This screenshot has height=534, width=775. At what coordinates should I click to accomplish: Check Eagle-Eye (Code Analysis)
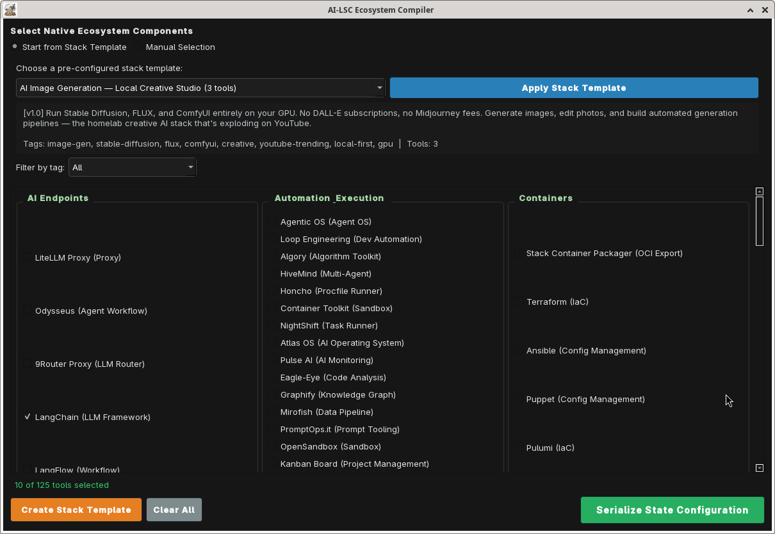[x=327, y=378]
